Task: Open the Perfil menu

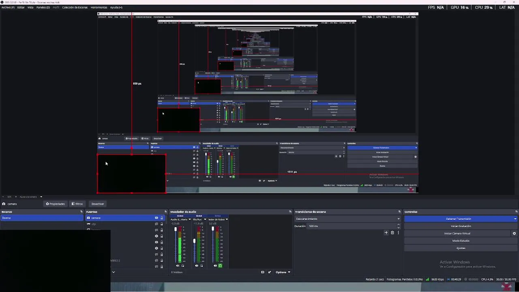Action: (56, 7)
